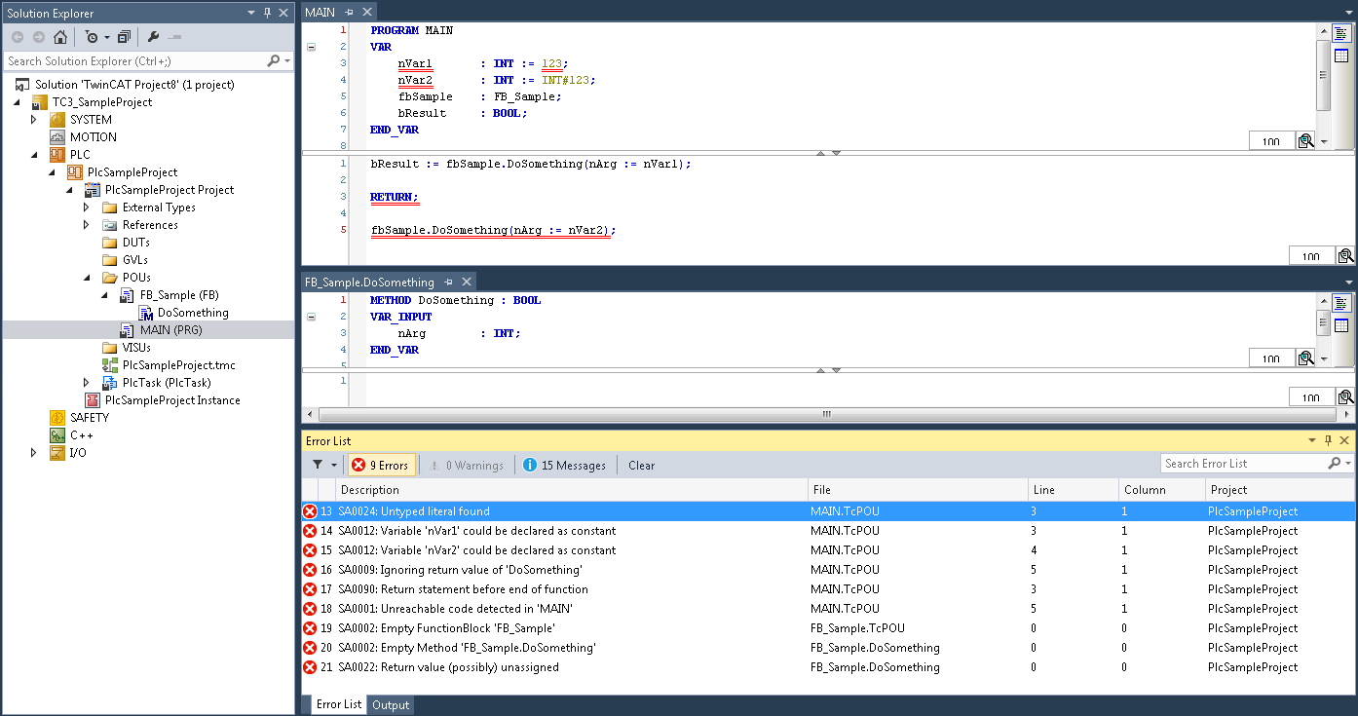Screen dimensions: 1358x716
Task: Expand the I/O node
Action: (x=34, y=453)
